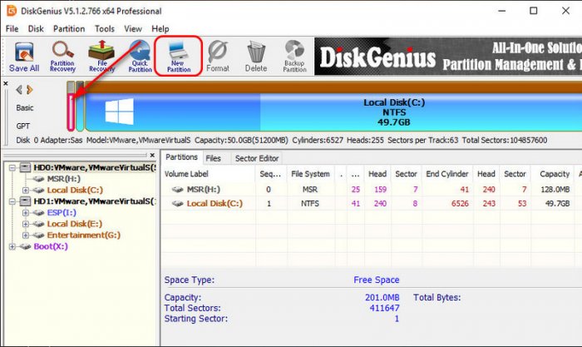
Task: Click the Entertainment(G:) drive icon in tree
Action: pos(38,235)
